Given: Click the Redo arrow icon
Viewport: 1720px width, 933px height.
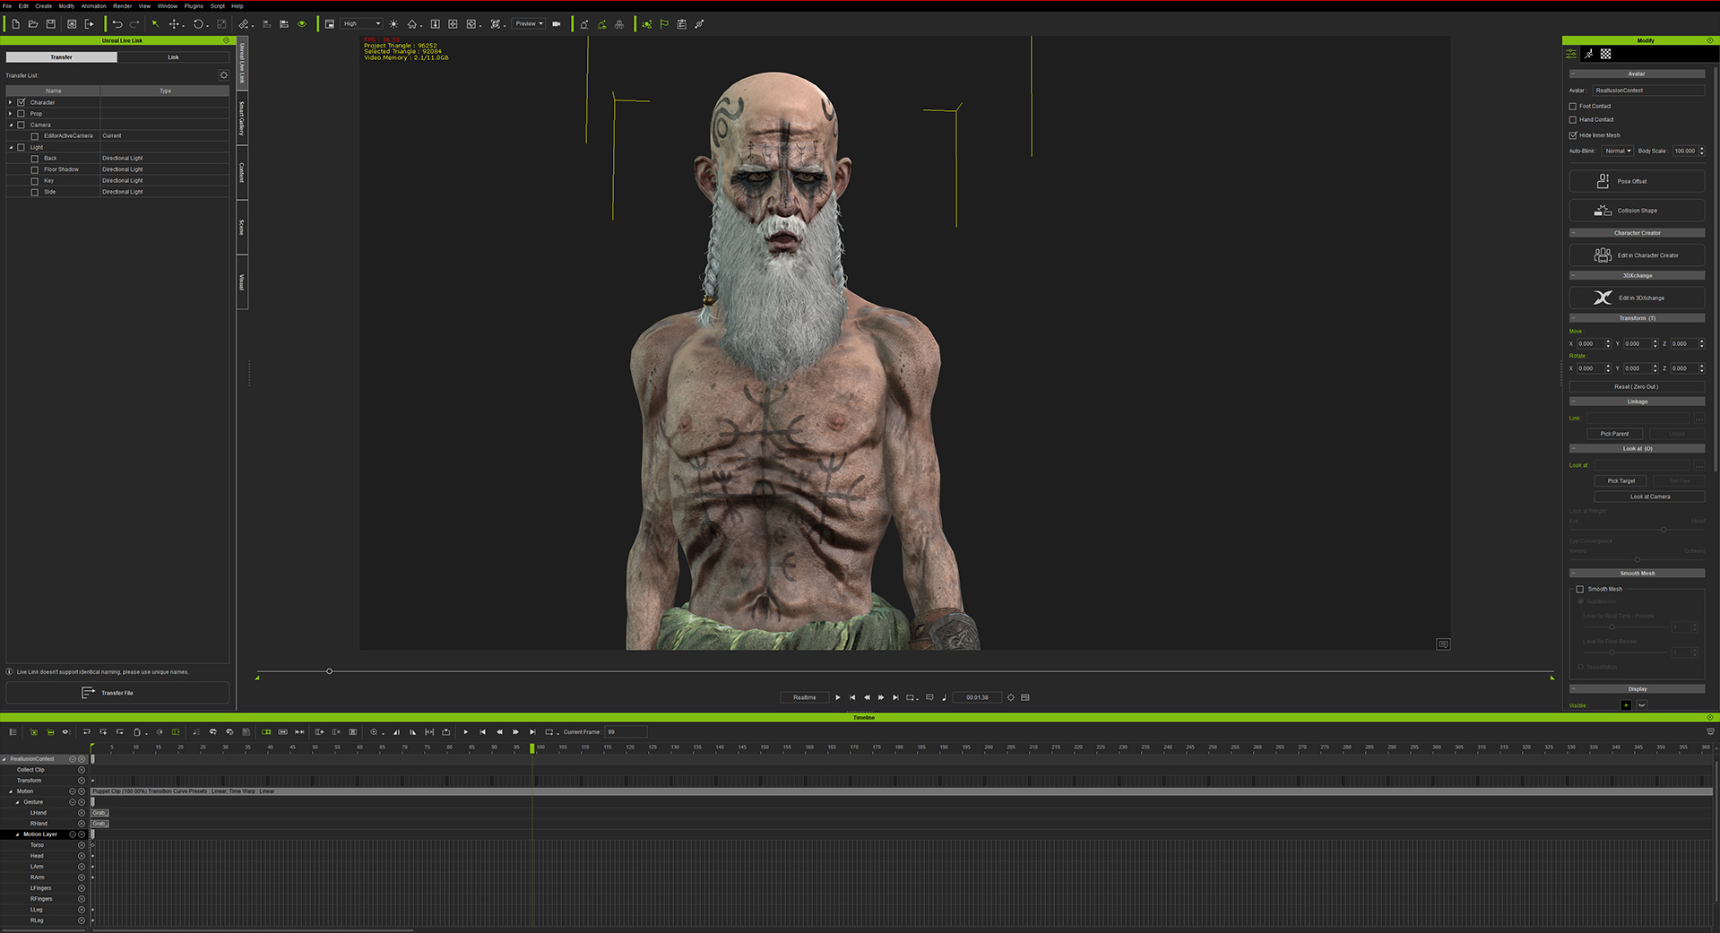Looking at the screenshot, I should [x=134, y=24].
